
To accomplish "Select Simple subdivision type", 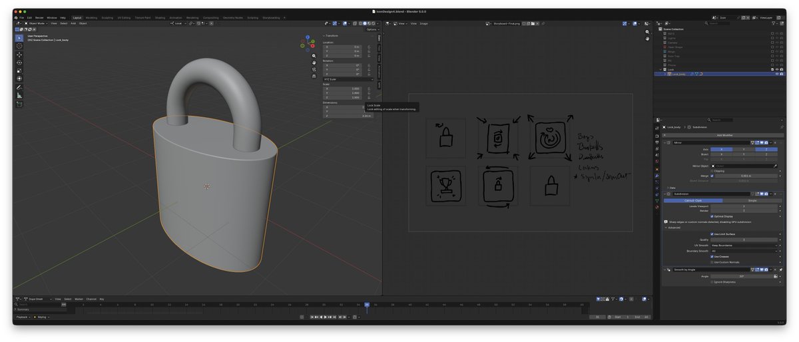I will (752, 200).
